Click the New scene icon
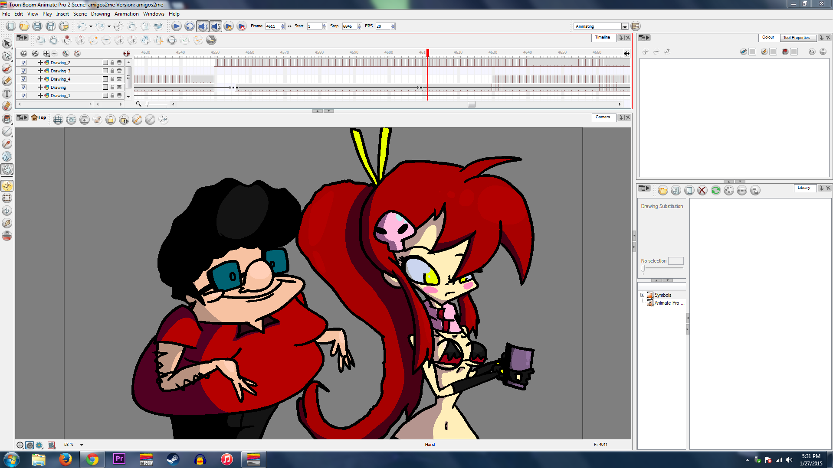 pyautogui.click(x=11, y=26)
